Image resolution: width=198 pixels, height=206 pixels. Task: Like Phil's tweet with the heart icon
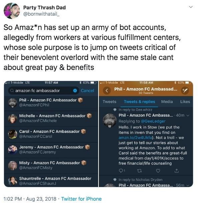[x=158, y=171]
